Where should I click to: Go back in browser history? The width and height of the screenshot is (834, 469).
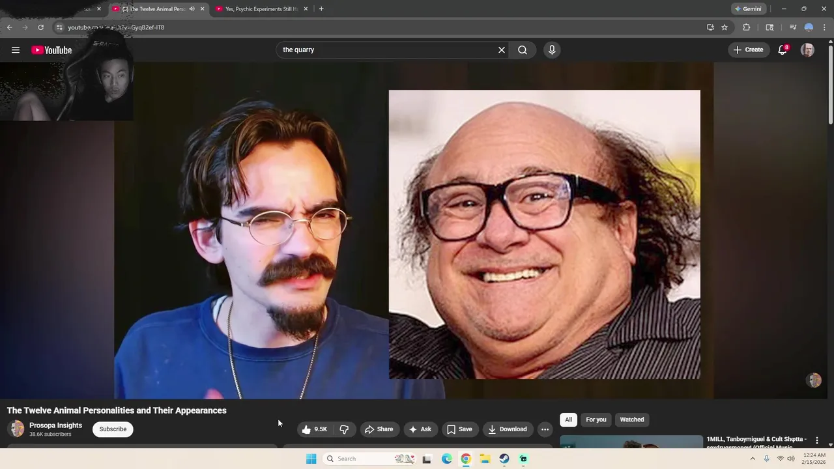coord(9,27)
